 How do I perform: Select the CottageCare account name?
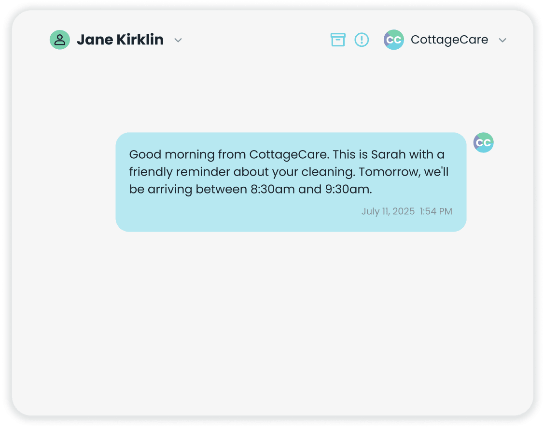click(x=449, y=40)
